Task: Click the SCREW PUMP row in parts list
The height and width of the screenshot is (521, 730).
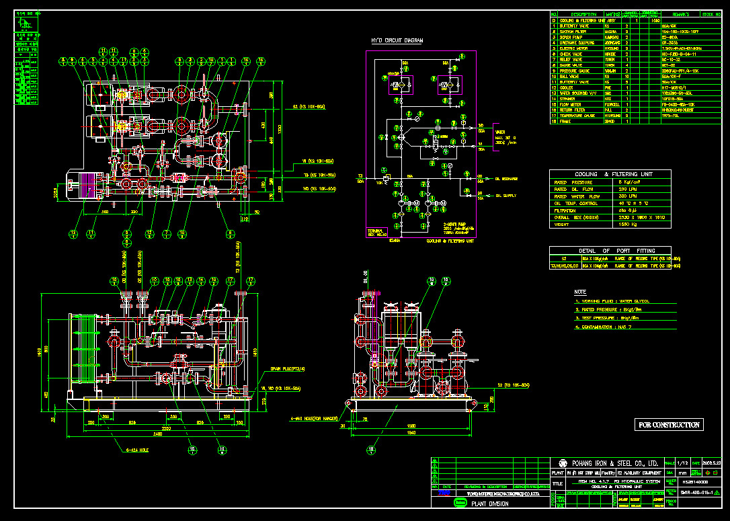Action: (x=568, y=37)
